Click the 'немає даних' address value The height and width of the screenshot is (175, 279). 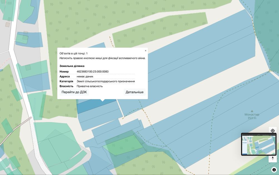point(85,76)
